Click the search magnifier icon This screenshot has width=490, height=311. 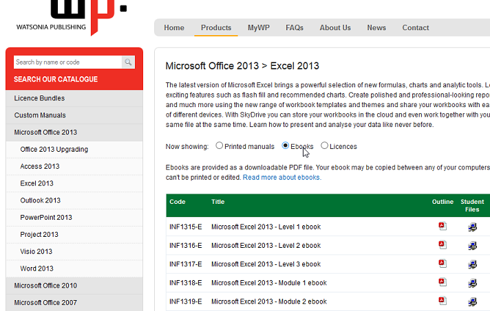pyautogui.click(x=128, y=62)
